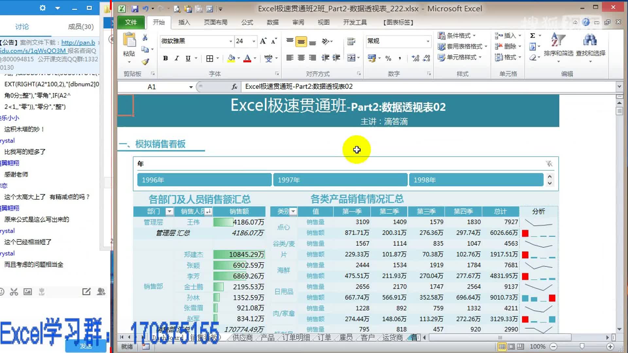628x353 pixels.
Task: Click the Wrap Text icon
Action: pyautogui.click(x=351, y=41)
